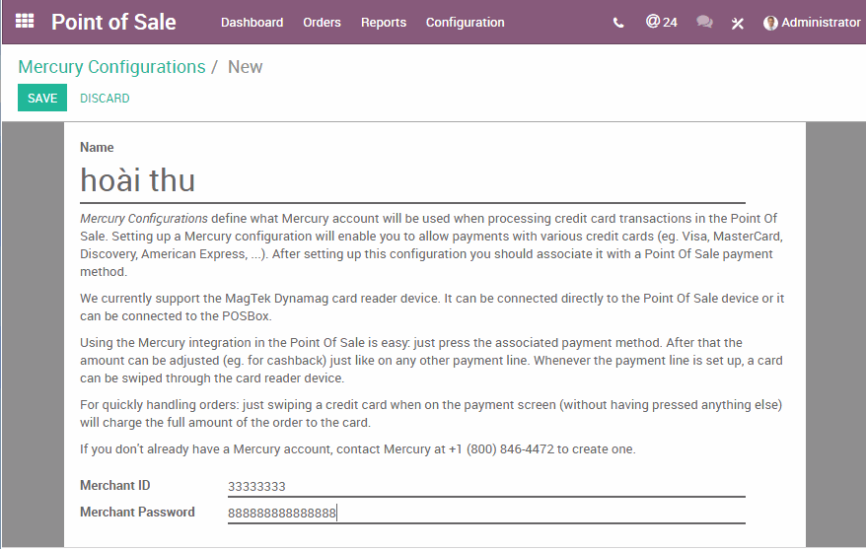The height and width of the screenshot is (549, 866).
Task: Focus the Merchant Password input field
Action: pos(485,513)
